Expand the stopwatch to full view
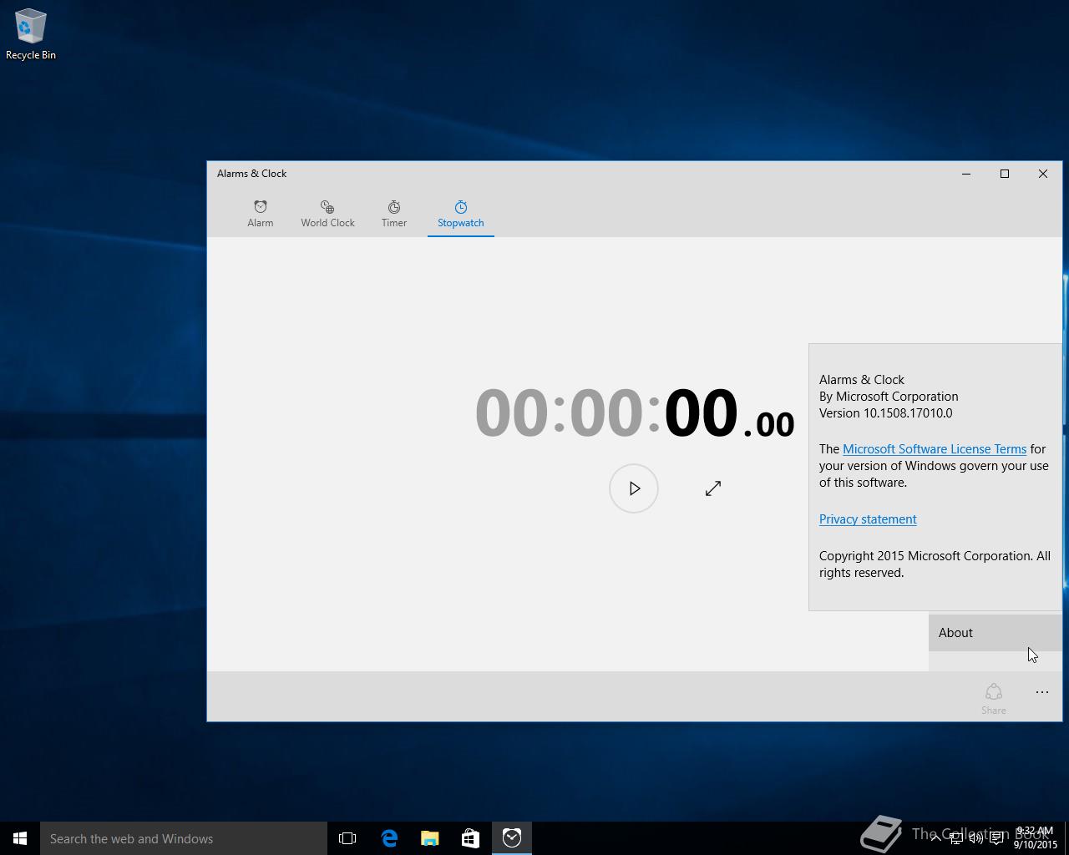Viewport: 1069px width, 855px height. [713, 488]
